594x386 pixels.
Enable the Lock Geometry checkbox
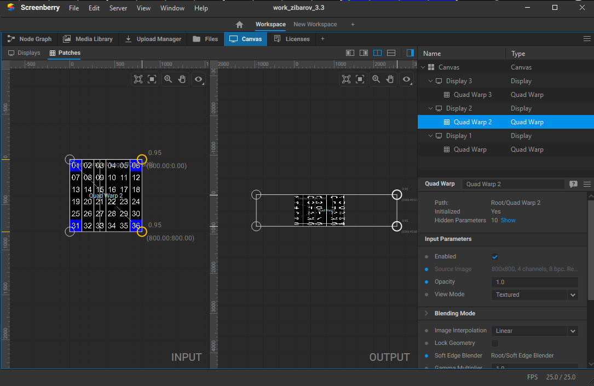pyautogui.click(x=495, y=343)
